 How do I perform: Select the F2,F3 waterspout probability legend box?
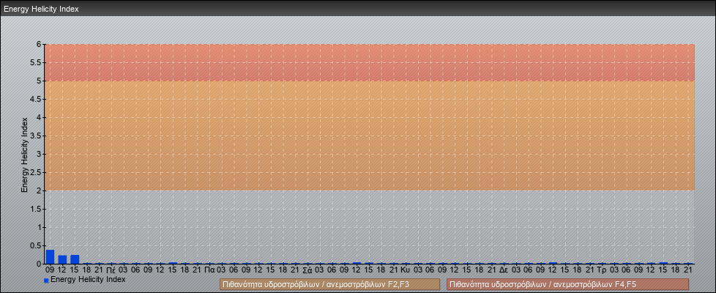(x=329, y=284)
